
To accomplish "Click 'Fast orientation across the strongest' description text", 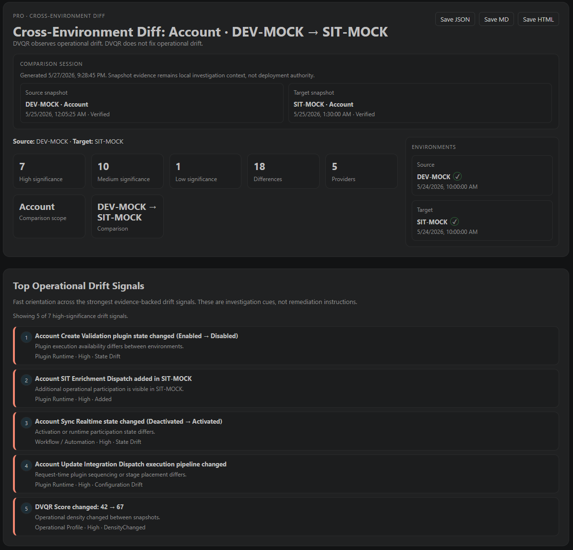I will click(x=185, y=302).
